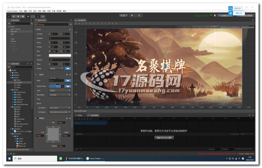Open assets panel menu icon
The height and width of the screenshot is (168, 262).
tap(31, 64)
